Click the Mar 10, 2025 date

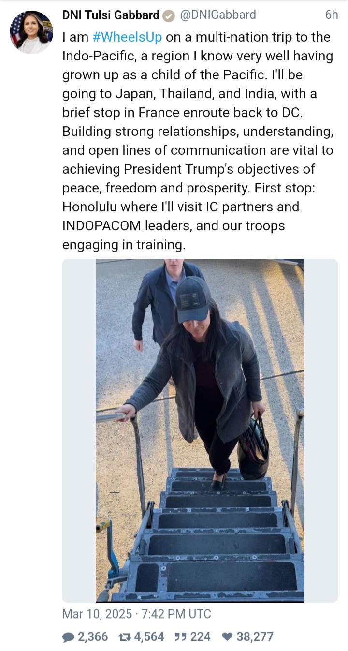(97, 614)
